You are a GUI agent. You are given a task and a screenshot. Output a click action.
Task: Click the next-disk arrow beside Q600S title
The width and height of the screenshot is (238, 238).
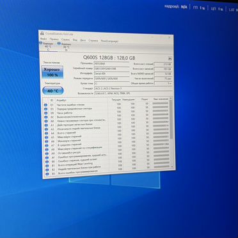170,58
